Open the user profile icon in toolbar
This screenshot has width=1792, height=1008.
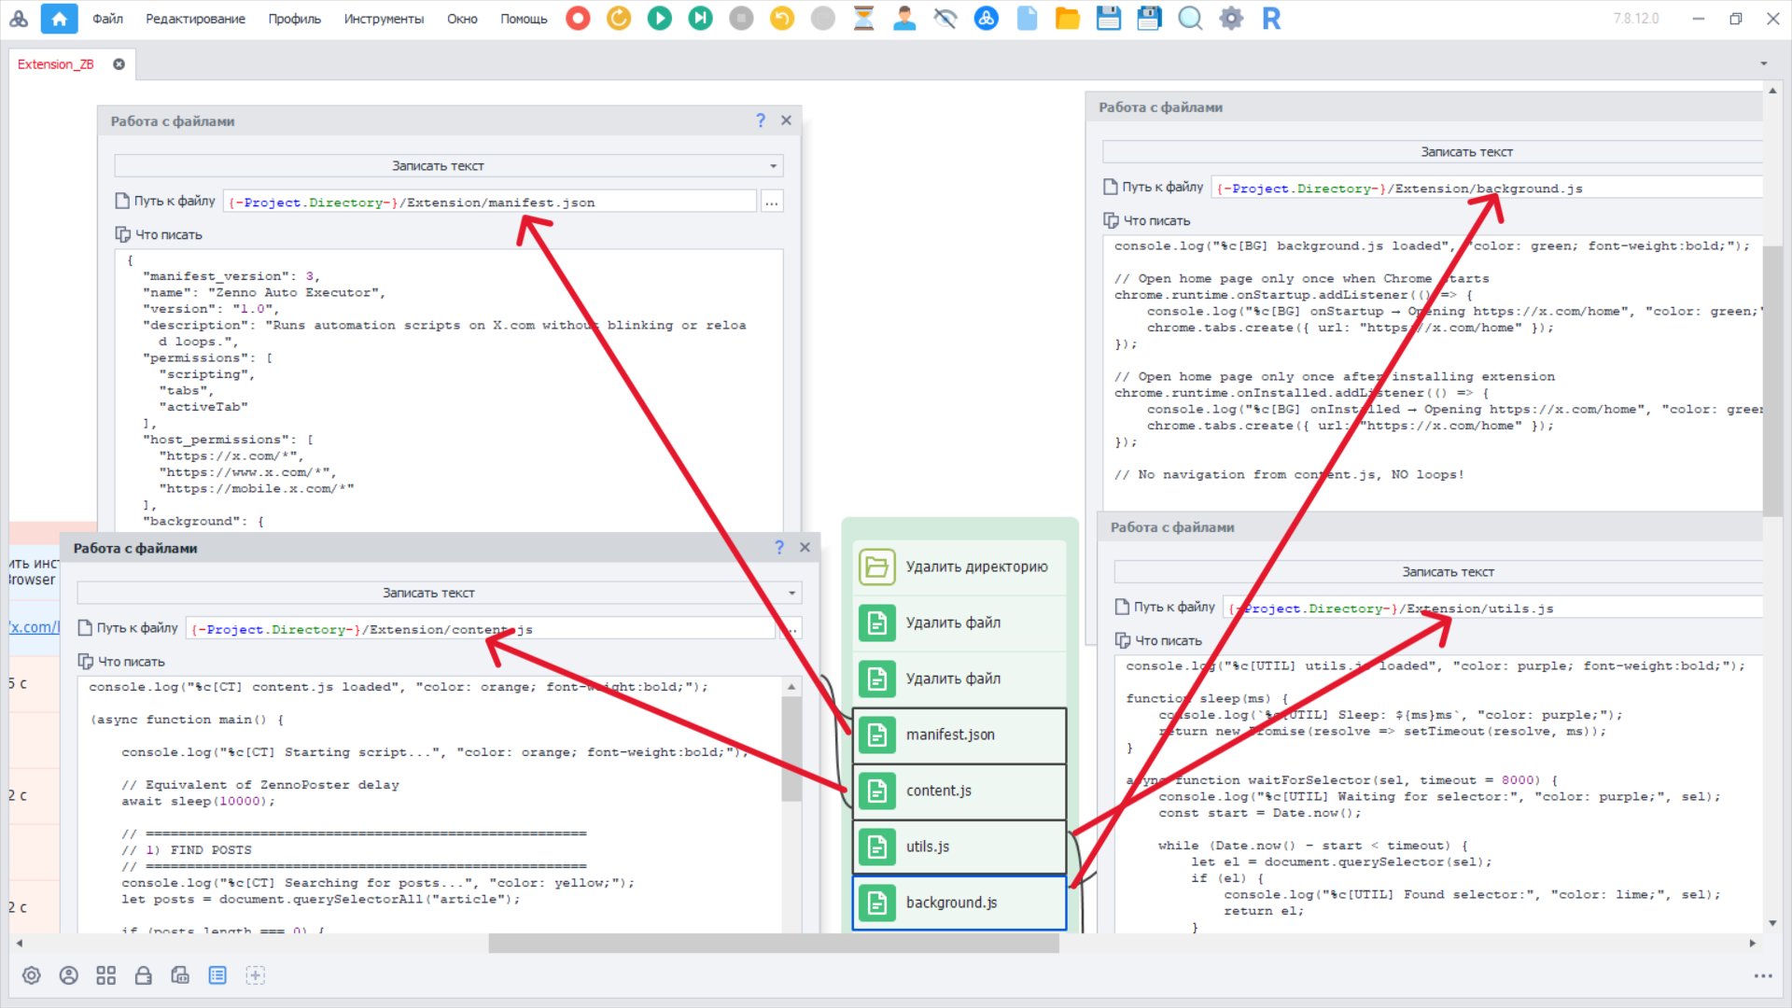(x=903, y=19)
